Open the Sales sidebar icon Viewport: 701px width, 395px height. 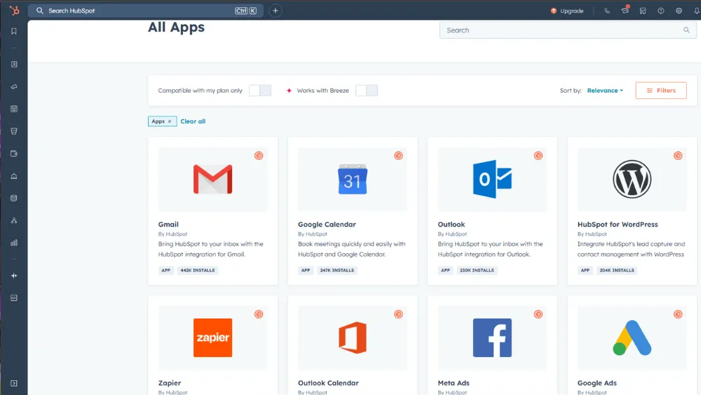[14, 131]
